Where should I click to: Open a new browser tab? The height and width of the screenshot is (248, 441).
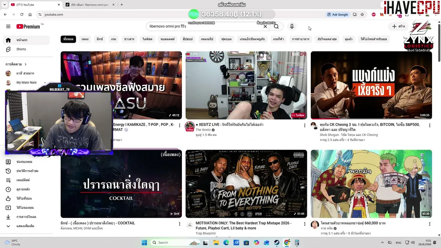122,5
